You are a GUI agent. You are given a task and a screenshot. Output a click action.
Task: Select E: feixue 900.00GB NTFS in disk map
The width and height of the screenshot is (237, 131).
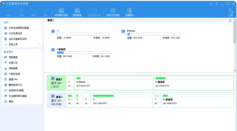click(x=114, y=83)
